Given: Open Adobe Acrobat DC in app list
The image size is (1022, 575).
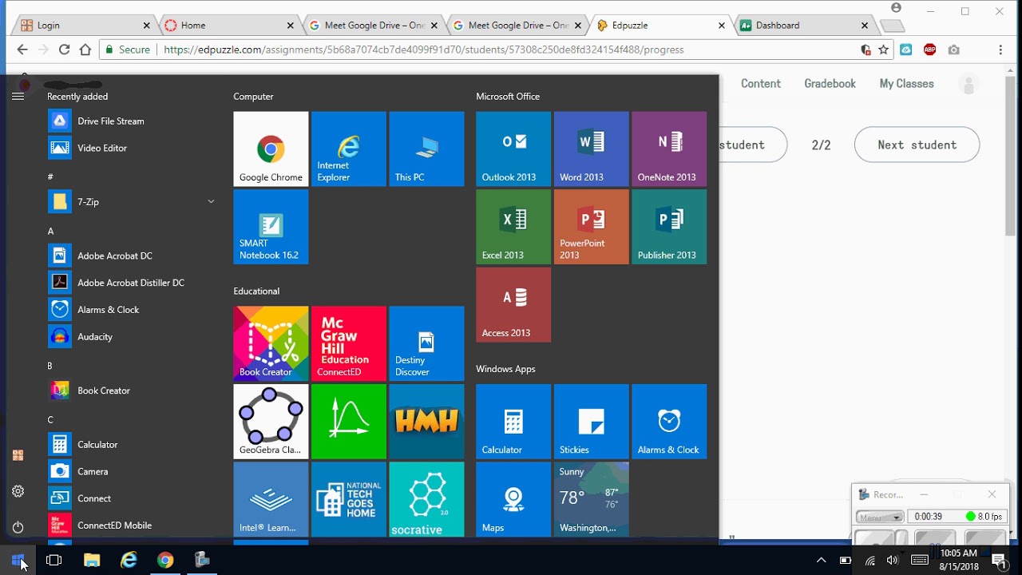Looking at the screenshot, I should click(132, 256).
